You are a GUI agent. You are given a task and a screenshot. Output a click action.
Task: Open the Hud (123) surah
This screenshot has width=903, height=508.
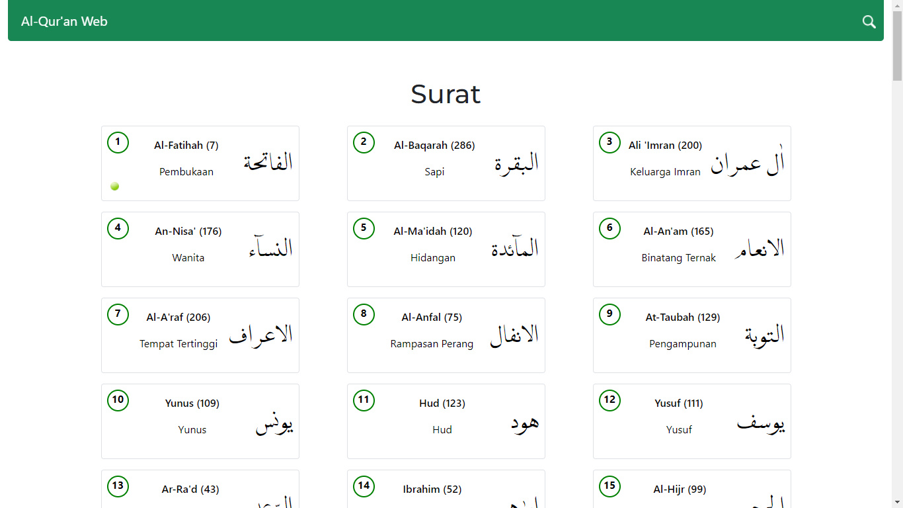(442, 403)
